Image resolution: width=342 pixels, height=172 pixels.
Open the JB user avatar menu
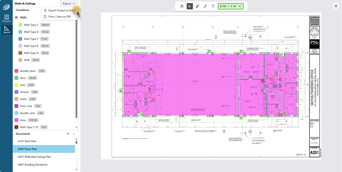point(336,6)
